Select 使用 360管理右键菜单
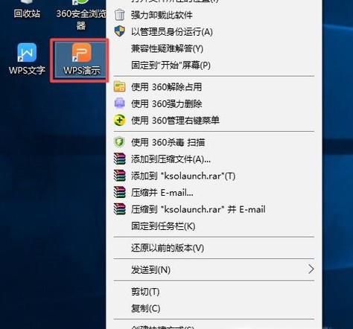Screen dimensions: 353x329 214,121
